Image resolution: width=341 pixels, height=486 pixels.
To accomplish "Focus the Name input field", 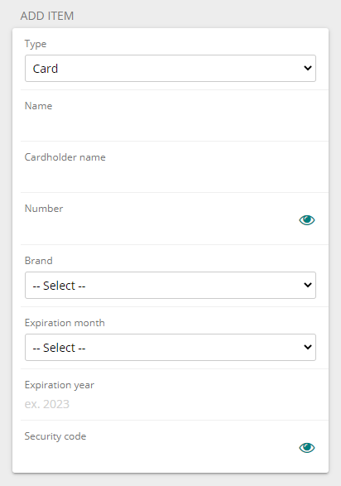I will point(170,125).
